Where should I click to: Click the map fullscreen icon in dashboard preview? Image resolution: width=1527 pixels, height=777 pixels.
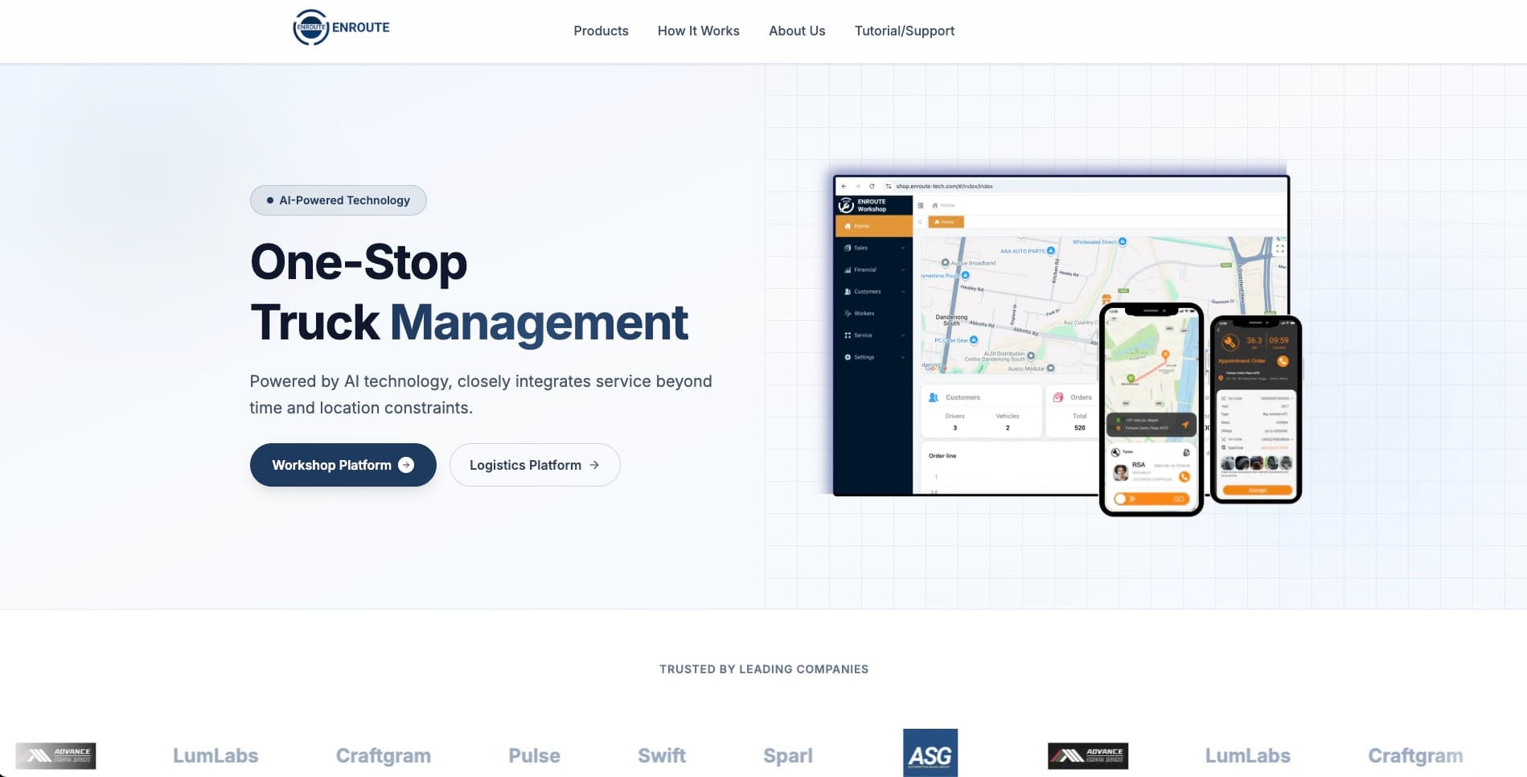1279,249
